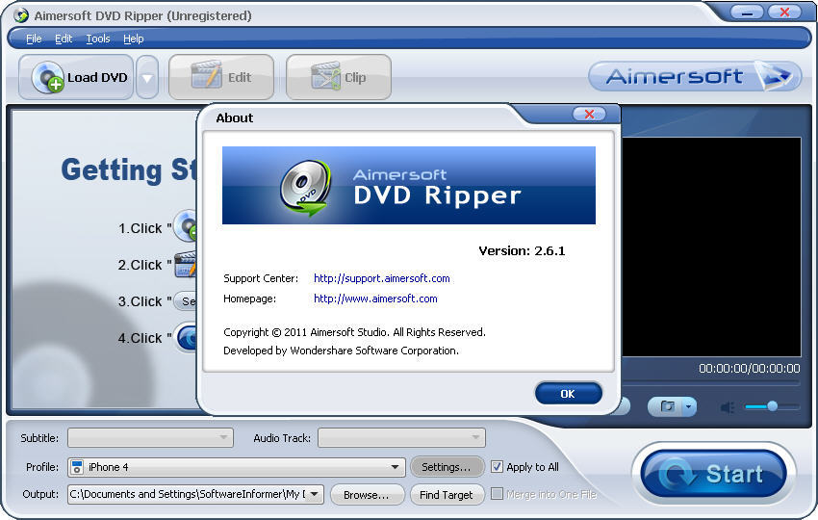Click the blue start icon in step 4
Image resolution: width=818 pixels, height=520 pixels.
[187, 337]
